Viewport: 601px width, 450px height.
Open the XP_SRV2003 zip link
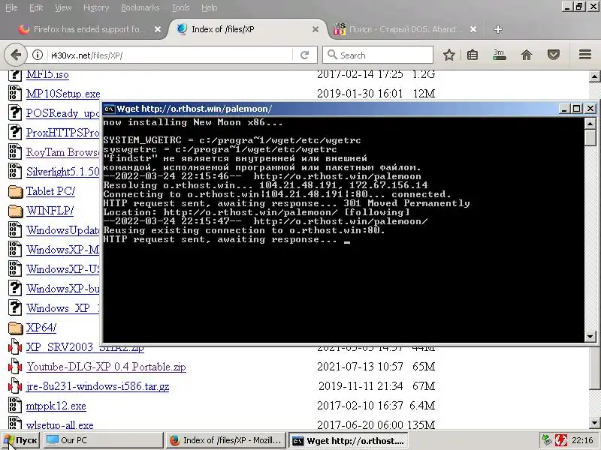coord(85,347)
